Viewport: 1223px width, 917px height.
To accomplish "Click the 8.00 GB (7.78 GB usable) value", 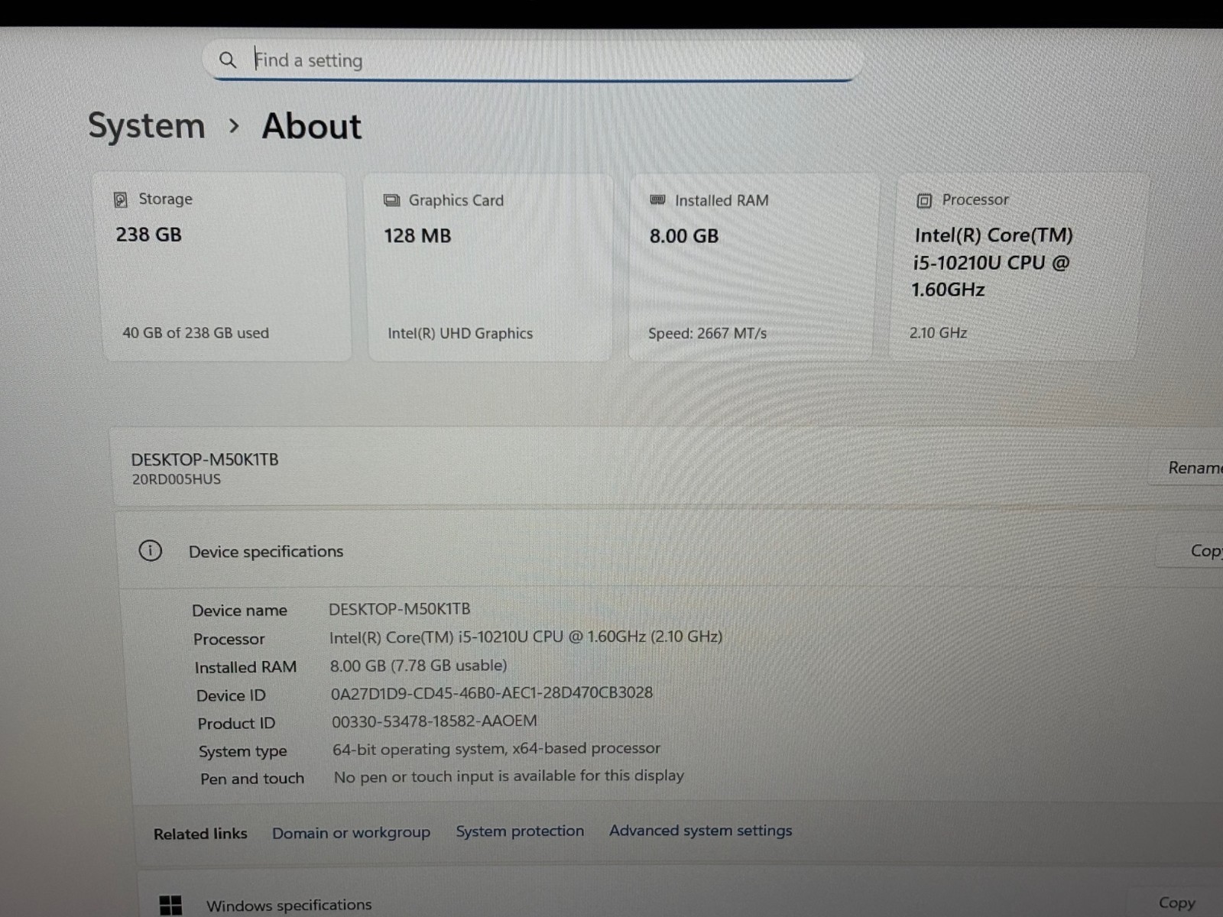I will [419, 666].
